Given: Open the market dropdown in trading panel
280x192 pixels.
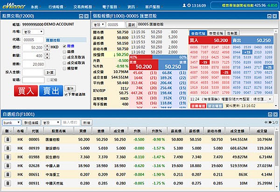Looking at the screenshot, I should click(33, 32).
